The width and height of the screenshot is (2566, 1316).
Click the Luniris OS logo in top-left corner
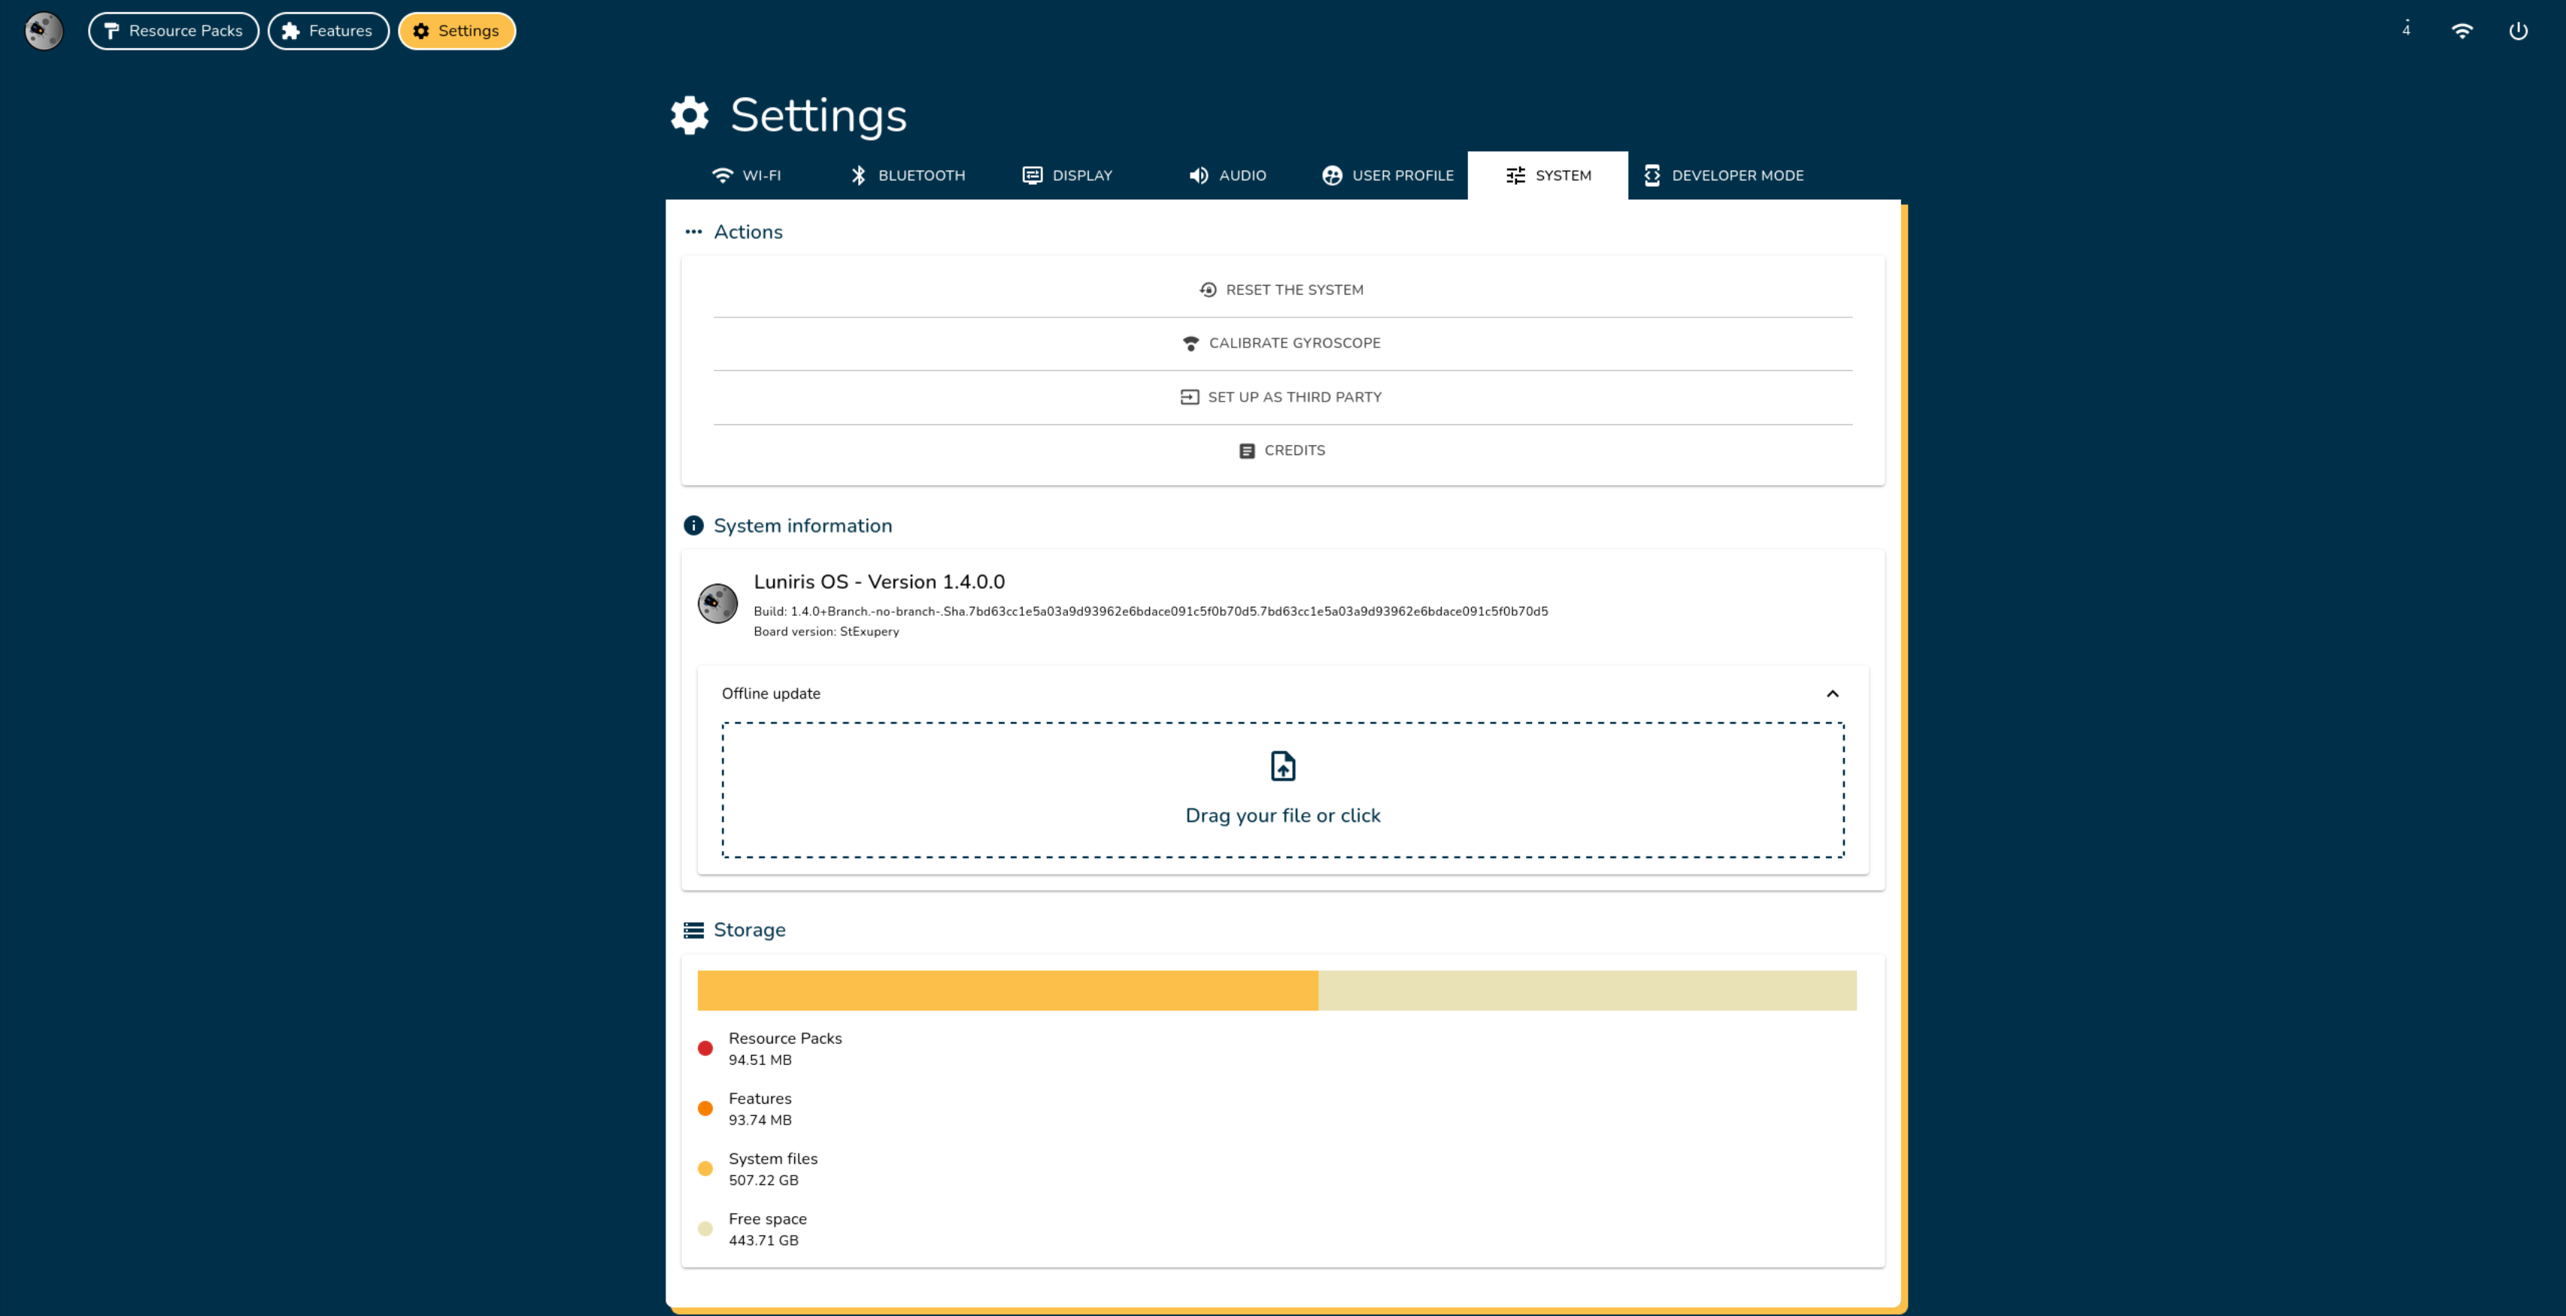43,31
